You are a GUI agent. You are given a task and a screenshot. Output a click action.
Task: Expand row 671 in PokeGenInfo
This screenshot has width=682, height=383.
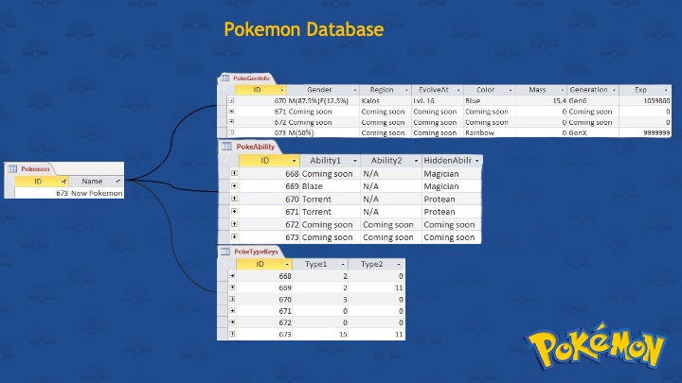click(231, 112)
